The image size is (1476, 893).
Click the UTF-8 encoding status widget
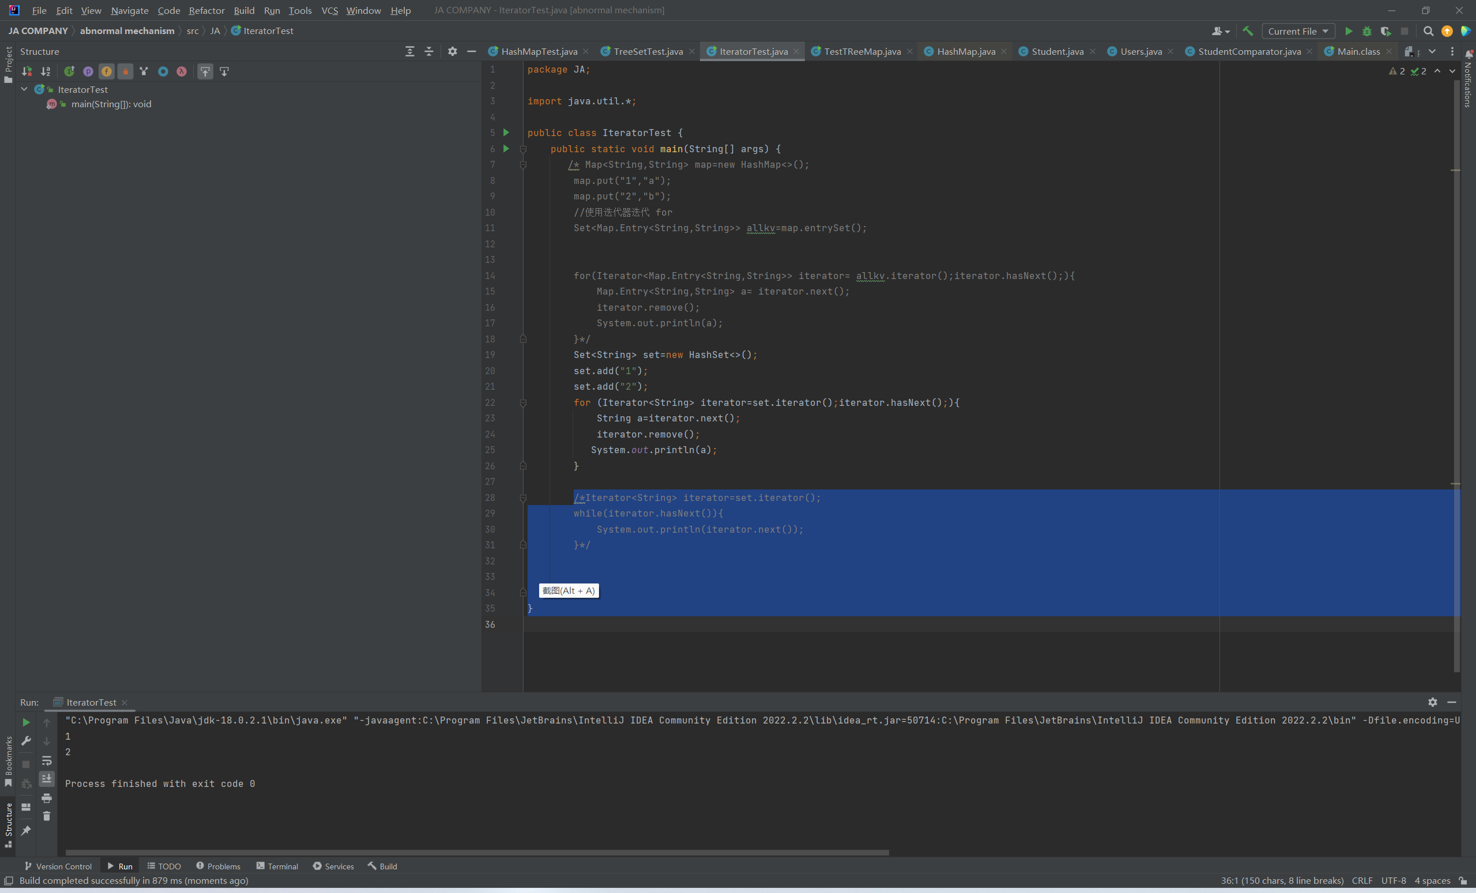pos(1394,880)
